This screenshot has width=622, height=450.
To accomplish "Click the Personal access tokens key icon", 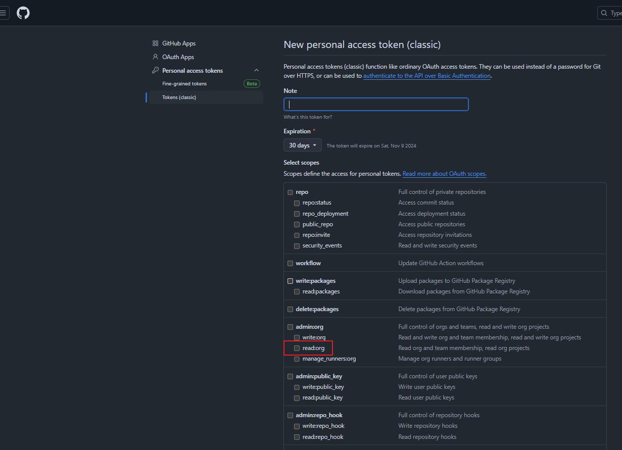I will point(155,71).
